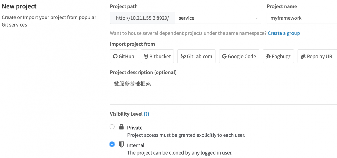Open the Create a group link
Screen dimensions: 337x158
click(284, 33)
